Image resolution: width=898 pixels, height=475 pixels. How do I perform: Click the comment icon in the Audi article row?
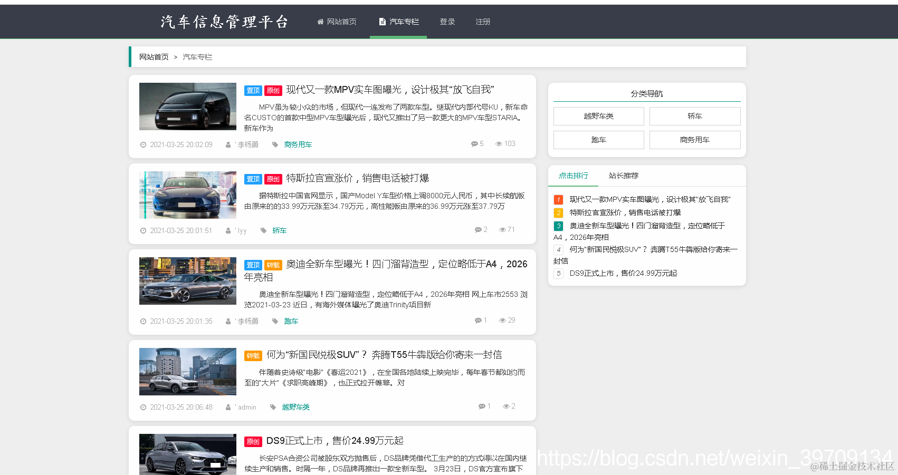tap(478, 320)
